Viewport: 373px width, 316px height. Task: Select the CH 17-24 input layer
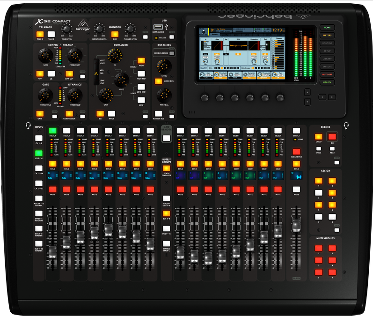tap(39, 168)
